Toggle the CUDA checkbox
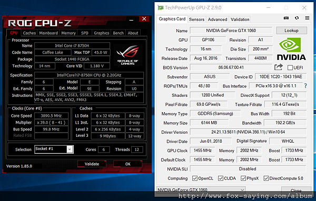The height and width of the screenshot is (201, 316). 221,178
